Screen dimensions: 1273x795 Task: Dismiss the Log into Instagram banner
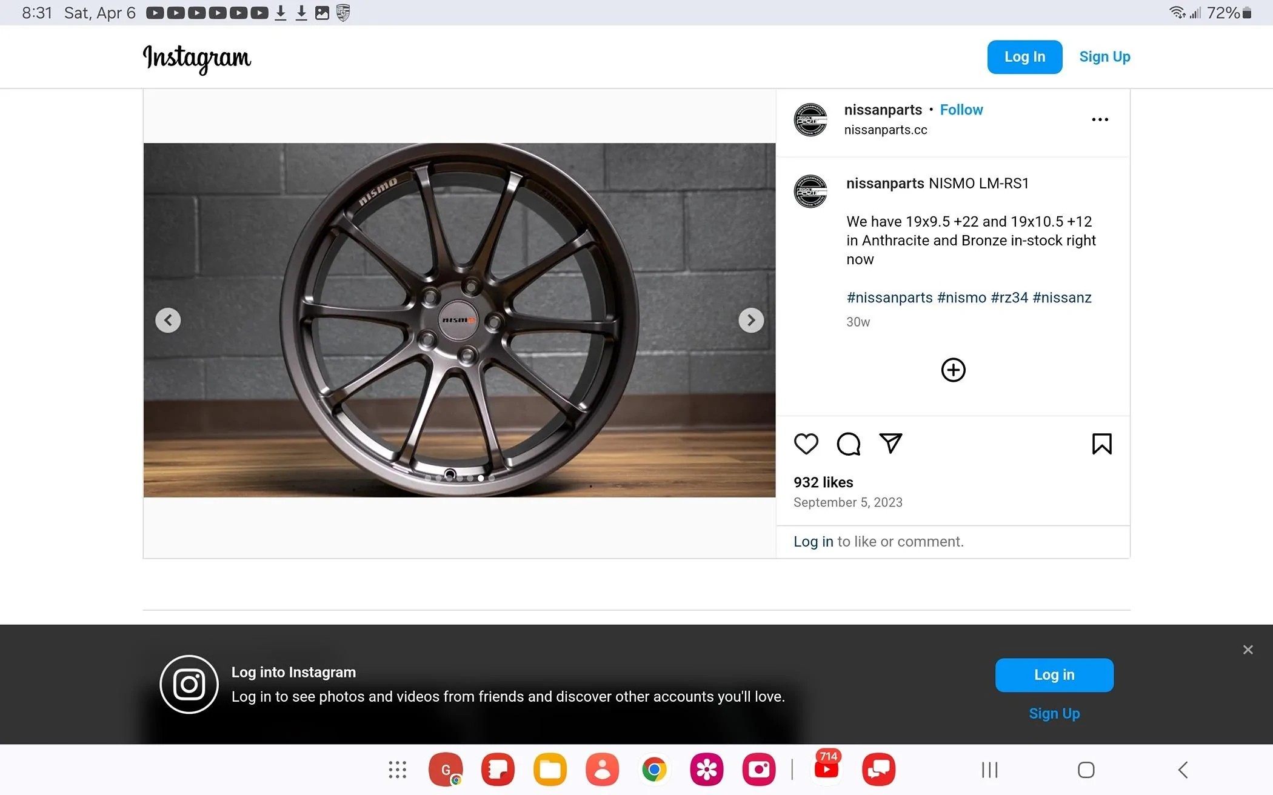pos(1248,650)
